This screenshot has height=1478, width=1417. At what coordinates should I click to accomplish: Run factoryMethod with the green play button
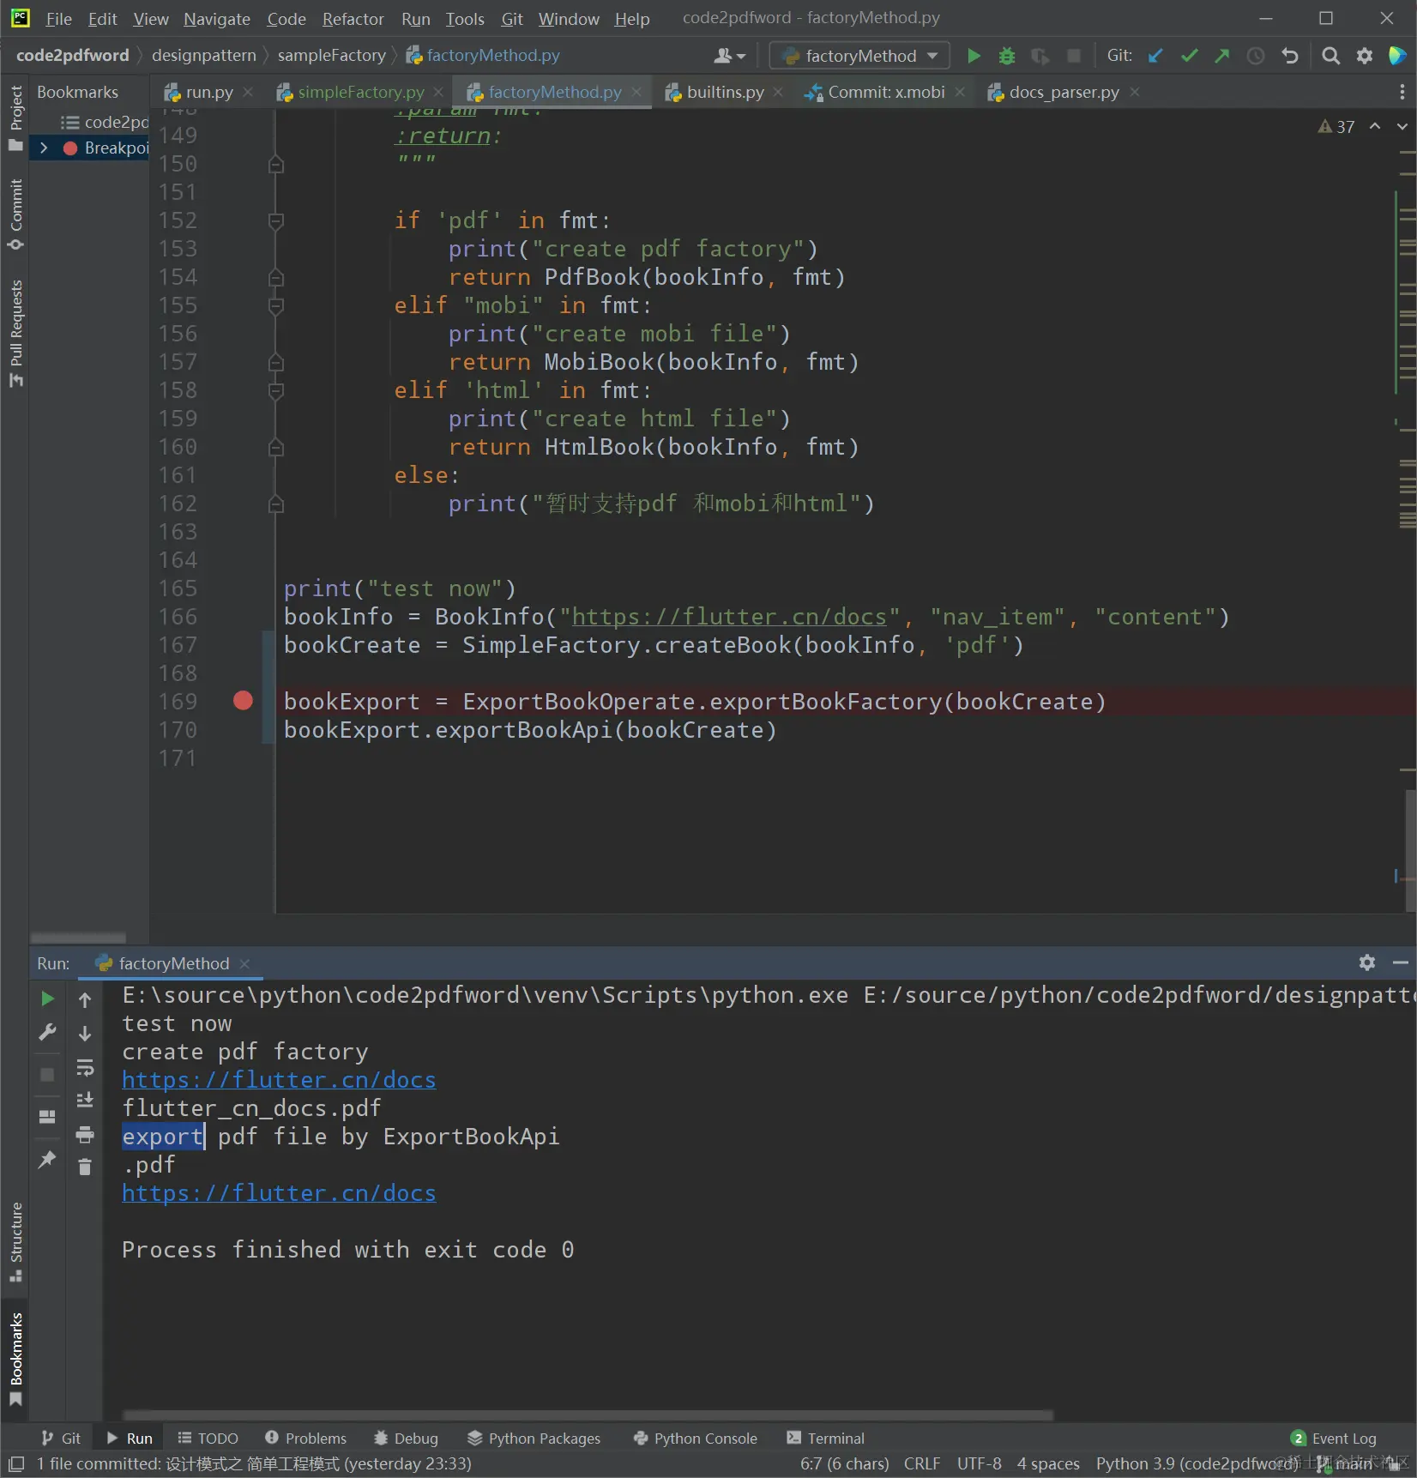974,56
